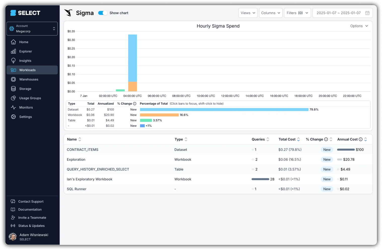
Task: Click the Contact Support chat icon
Action: point(13,201)
